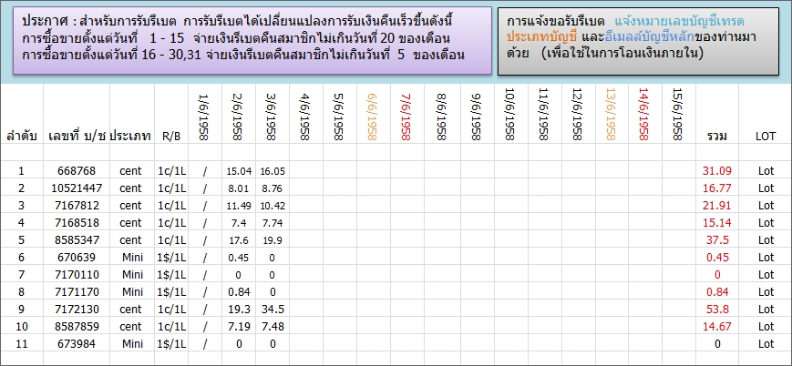Select the 0.84 date cell for account 7171170
Image resolution: width=792 pixels, height=366 pixels.
239,291
